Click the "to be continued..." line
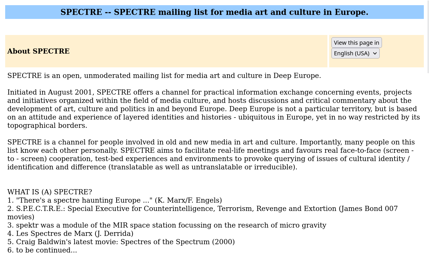 (42, 250)
